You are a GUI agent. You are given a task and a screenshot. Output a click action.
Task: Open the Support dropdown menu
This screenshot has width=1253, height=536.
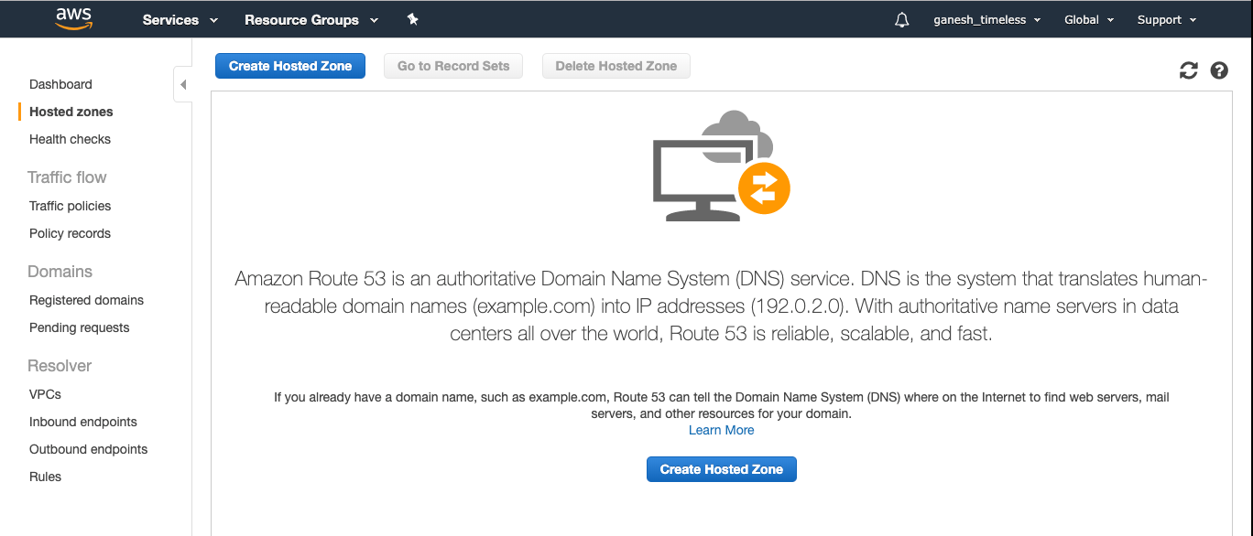pos(1166,19)
